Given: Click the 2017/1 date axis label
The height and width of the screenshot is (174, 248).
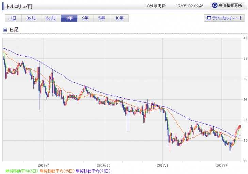Looking at the screenshot, I should coord(163,164).
